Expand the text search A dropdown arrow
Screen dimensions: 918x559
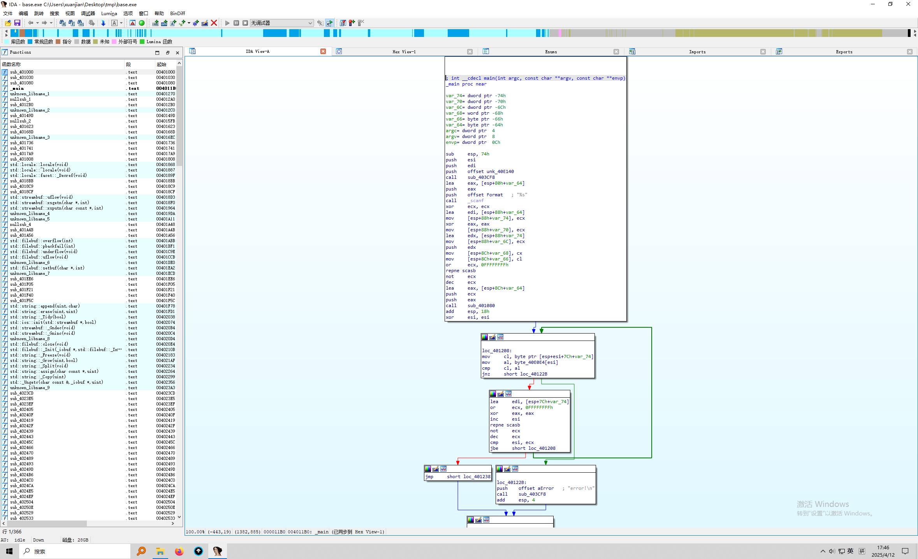click(121, 23)
